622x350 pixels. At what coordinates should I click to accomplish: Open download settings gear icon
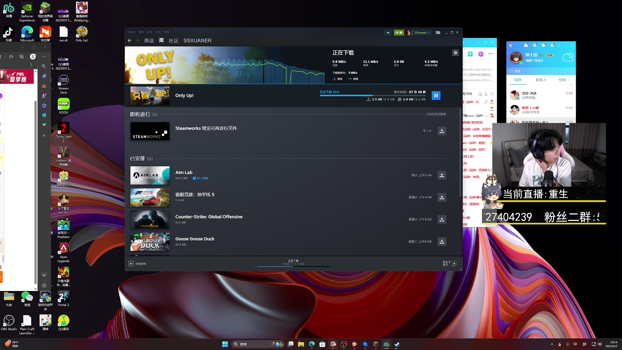pyautogui.click(x=455, y=53)
